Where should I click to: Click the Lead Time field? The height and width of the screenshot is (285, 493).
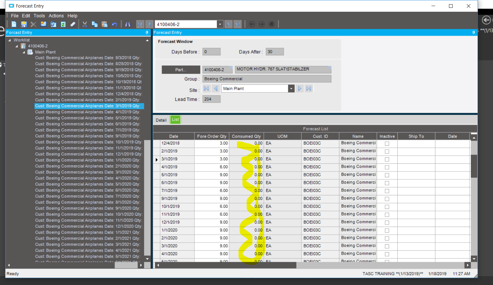pyautogui.click(x=211, y=99)
